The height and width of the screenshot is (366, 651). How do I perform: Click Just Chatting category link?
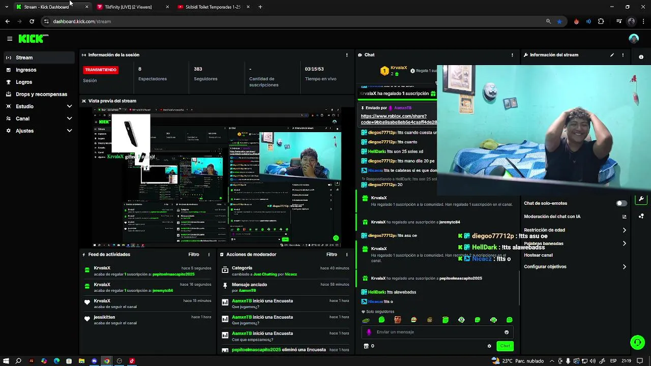click(x=265, y=274)
